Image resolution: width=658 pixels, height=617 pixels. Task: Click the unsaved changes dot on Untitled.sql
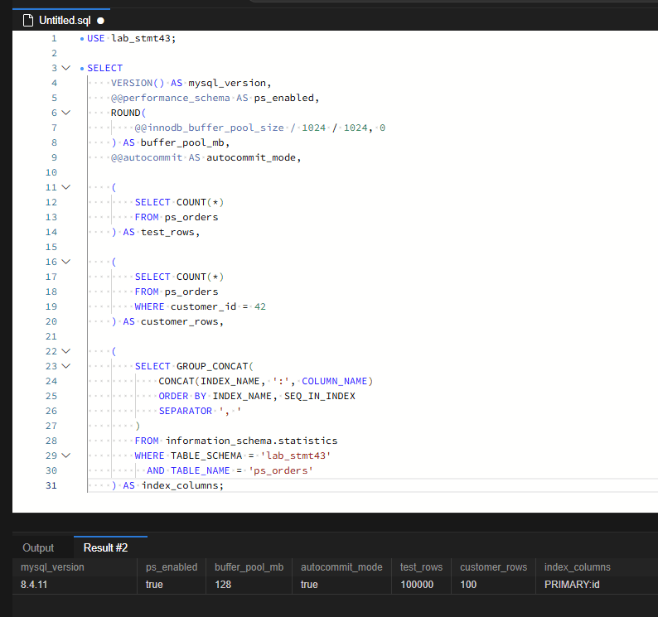tap(101, 21)
